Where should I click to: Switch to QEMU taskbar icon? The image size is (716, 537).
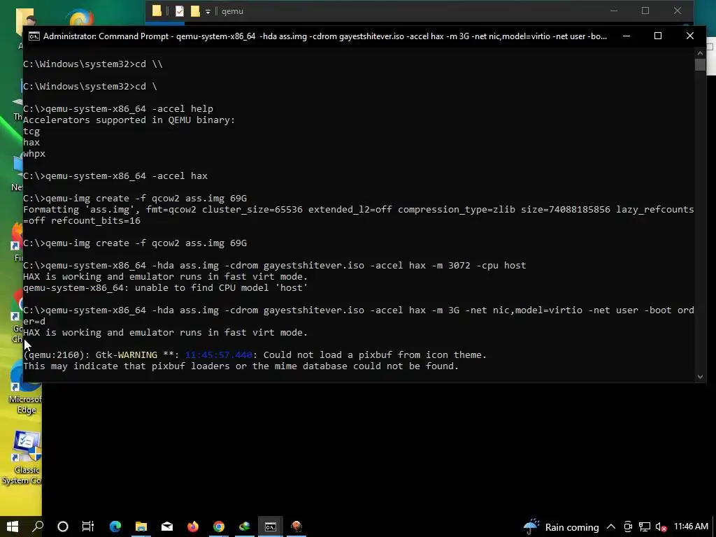click(296, 527)
